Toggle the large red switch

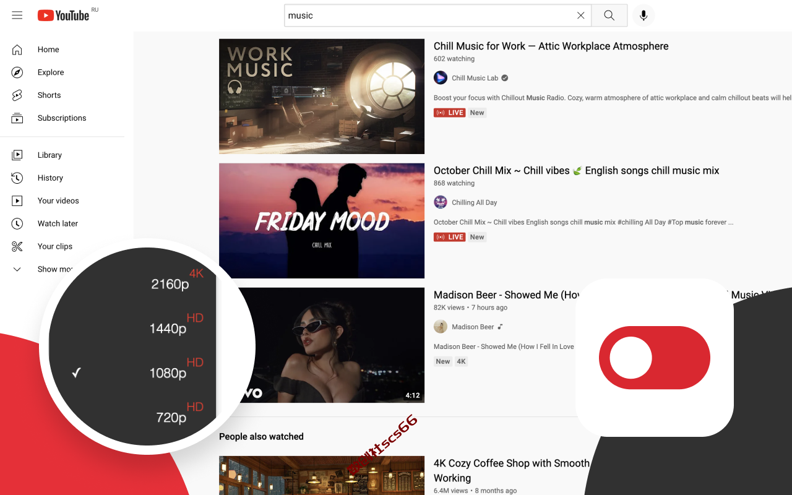point(655,358)
